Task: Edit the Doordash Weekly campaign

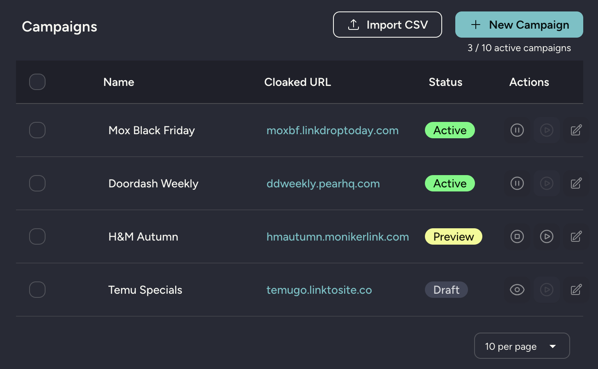Action: click(x=576, y=183)
